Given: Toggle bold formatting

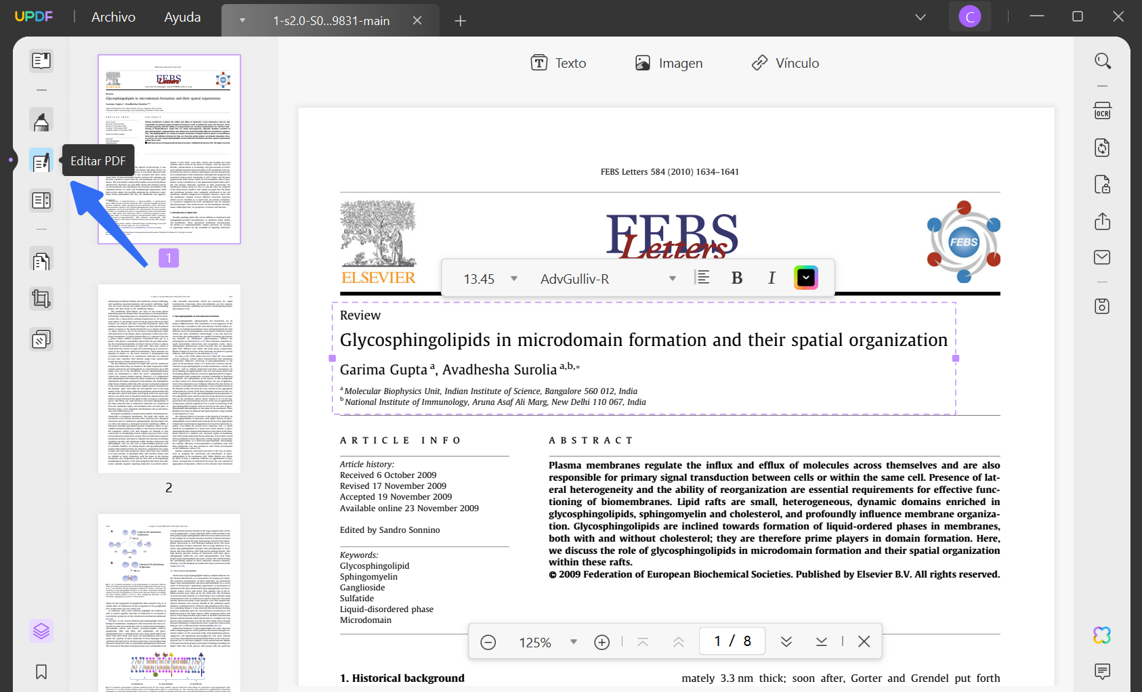Looking at the screenshot, I should (737, 278).
